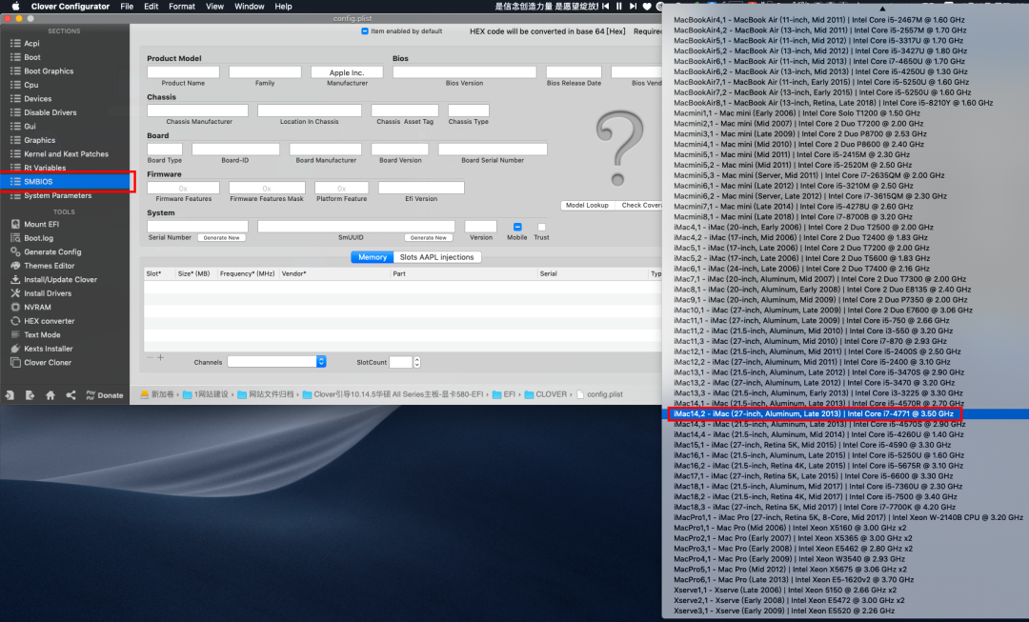Open the File menu
The height and width of the screenshot is (622, 1029).
click(127, 7)
